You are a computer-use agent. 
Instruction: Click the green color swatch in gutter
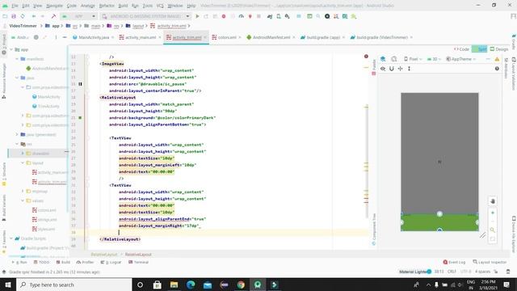click(x=80, y=118)
